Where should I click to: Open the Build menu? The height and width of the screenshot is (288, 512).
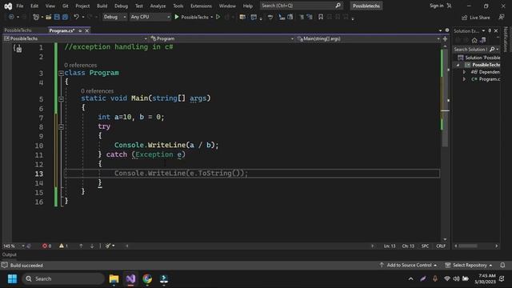(102, 6)
